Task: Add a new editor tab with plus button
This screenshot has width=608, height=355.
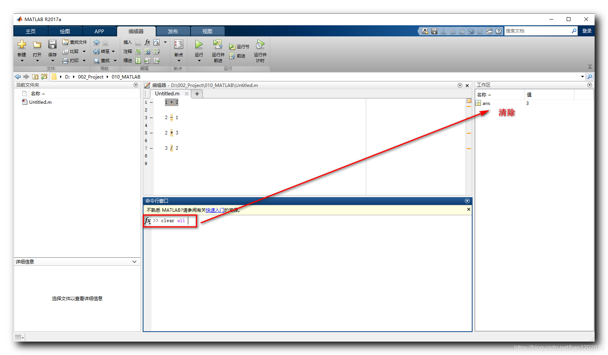Action: click(197, 94)
